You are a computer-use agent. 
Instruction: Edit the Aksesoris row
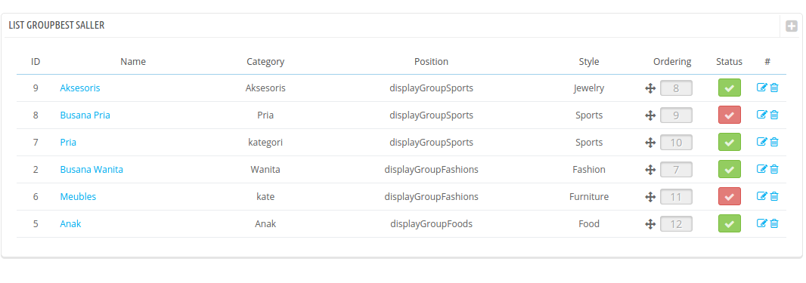[762, 88]
